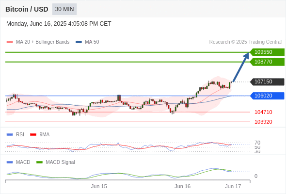Click the MA 50 blue legend swatch
Screen dimensions: 286x194
79,42
